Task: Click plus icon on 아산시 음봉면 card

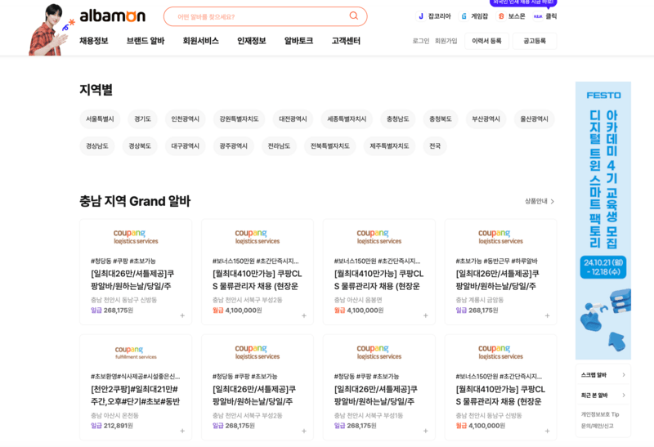Action: [425, 315]
